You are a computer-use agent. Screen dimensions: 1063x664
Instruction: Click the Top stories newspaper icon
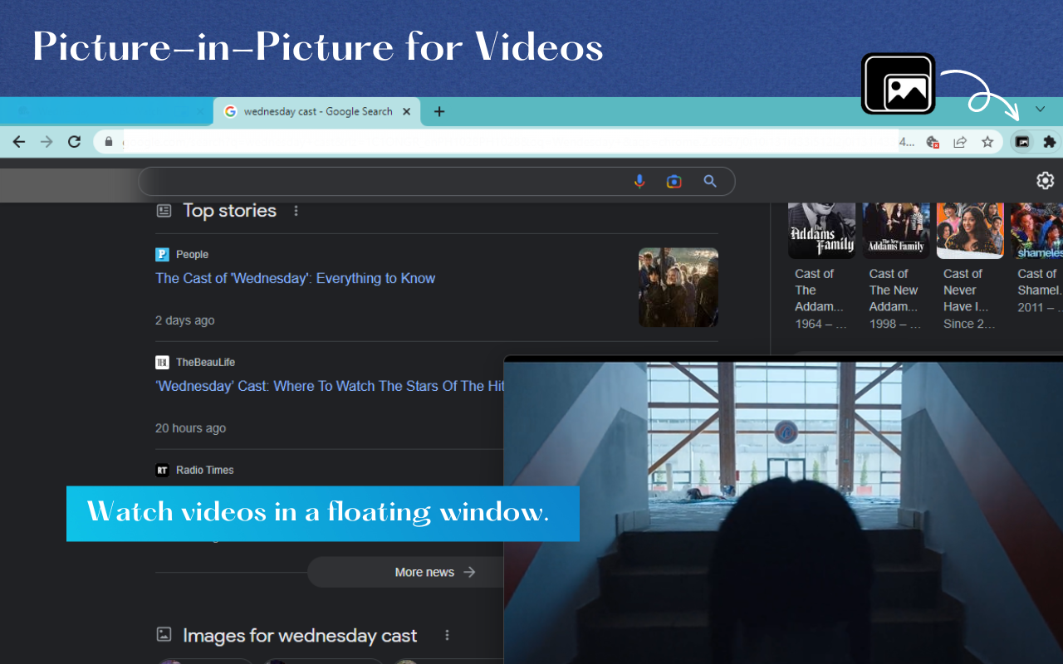point(164,211)
